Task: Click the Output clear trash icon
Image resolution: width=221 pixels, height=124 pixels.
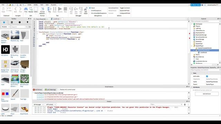Action: (x=185, y=104)
